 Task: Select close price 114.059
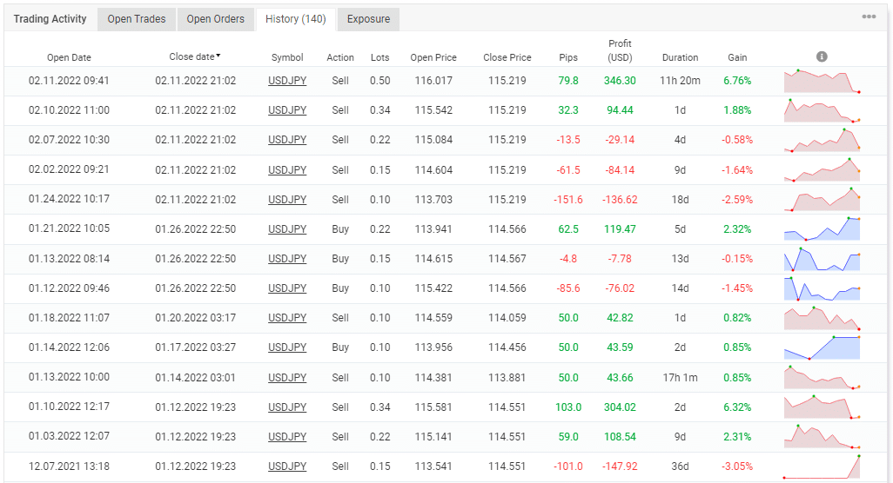pos(507,318)
